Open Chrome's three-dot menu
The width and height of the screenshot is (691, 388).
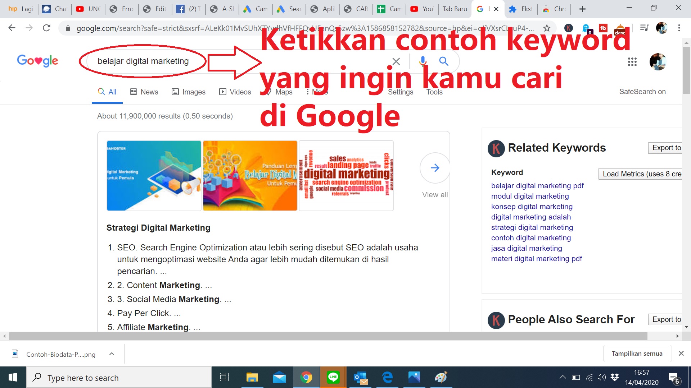point(679,28)
